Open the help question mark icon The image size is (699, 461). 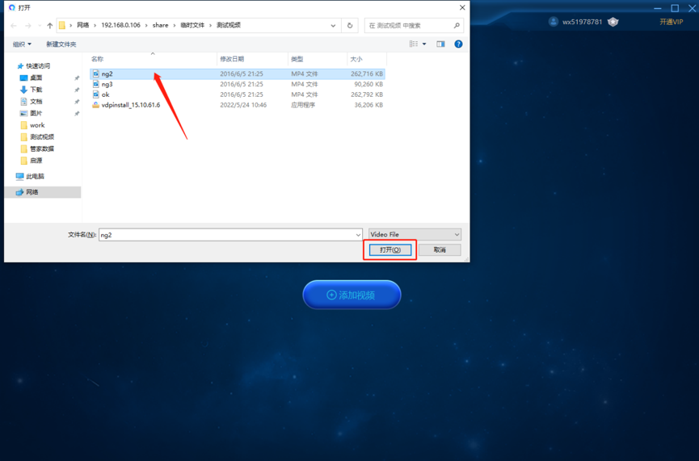pyautogui.click(x=458, y=44)
